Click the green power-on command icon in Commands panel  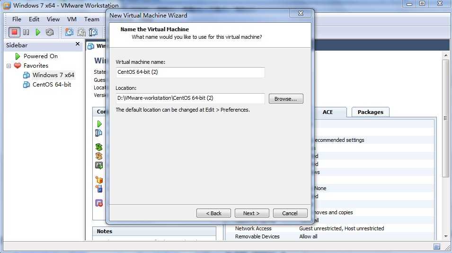(99, 124)
